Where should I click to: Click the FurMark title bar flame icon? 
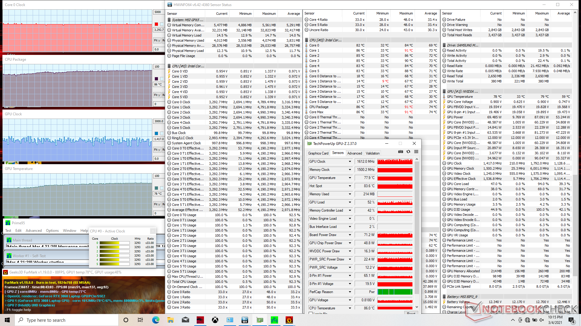click(5, 272)
